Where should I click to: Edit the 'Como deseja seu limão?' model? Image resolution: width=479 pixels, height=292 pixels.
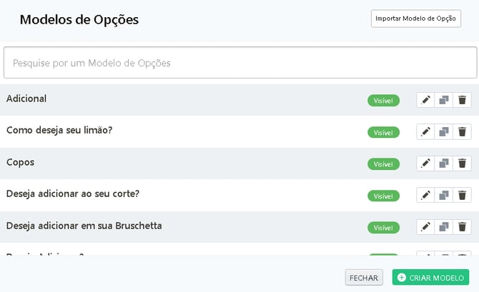426,132
